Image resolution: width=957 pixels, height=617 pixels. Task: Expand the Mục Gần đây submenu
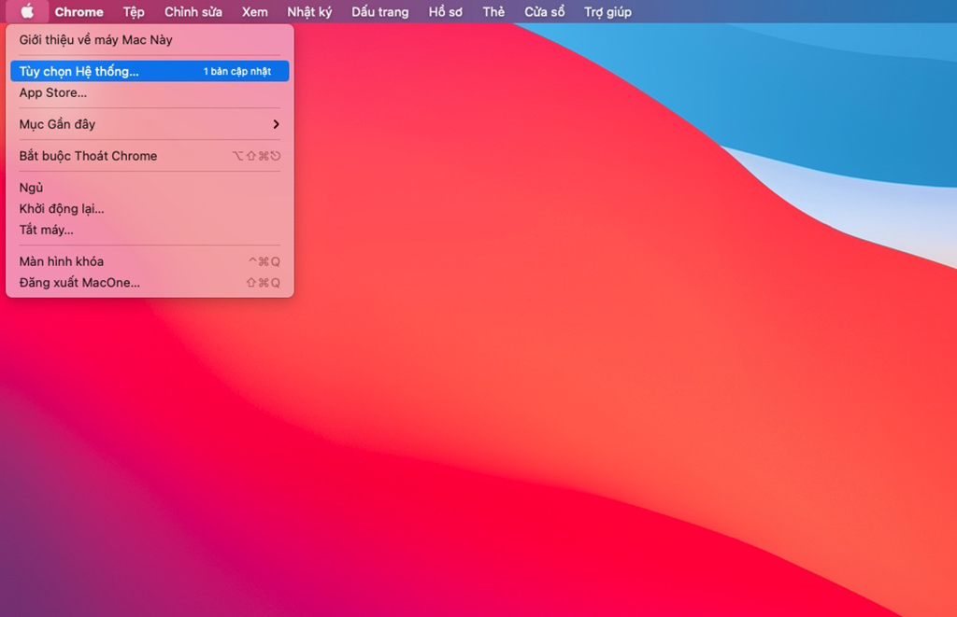coord(150,124)
